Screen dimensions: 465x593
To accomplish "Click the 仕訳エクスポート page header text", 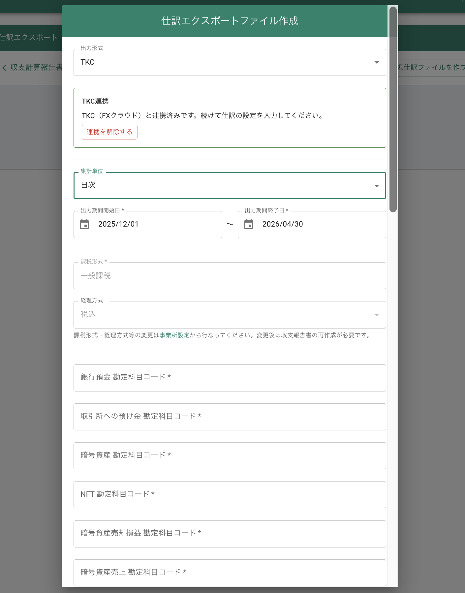I will click(29, 37).
